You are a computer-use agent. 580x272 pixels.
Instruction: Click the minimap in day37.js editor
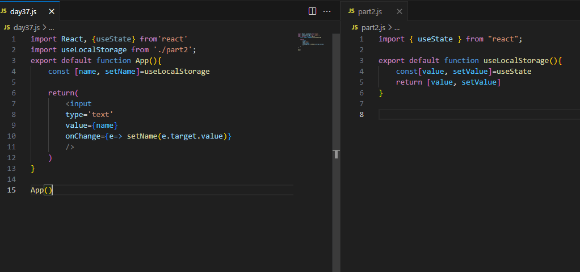[x=311, y=41]
